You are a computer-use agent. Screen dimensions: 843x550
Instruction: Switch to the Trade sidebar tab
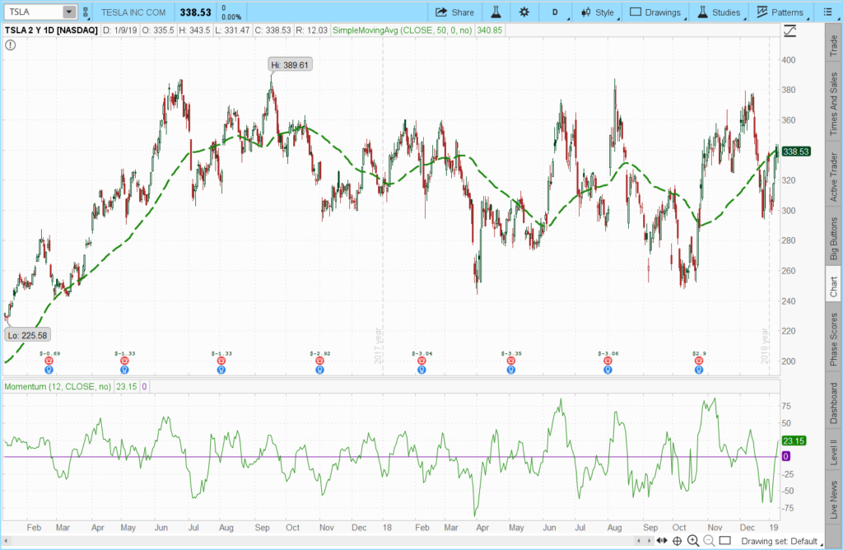click(x=834, y=46)
